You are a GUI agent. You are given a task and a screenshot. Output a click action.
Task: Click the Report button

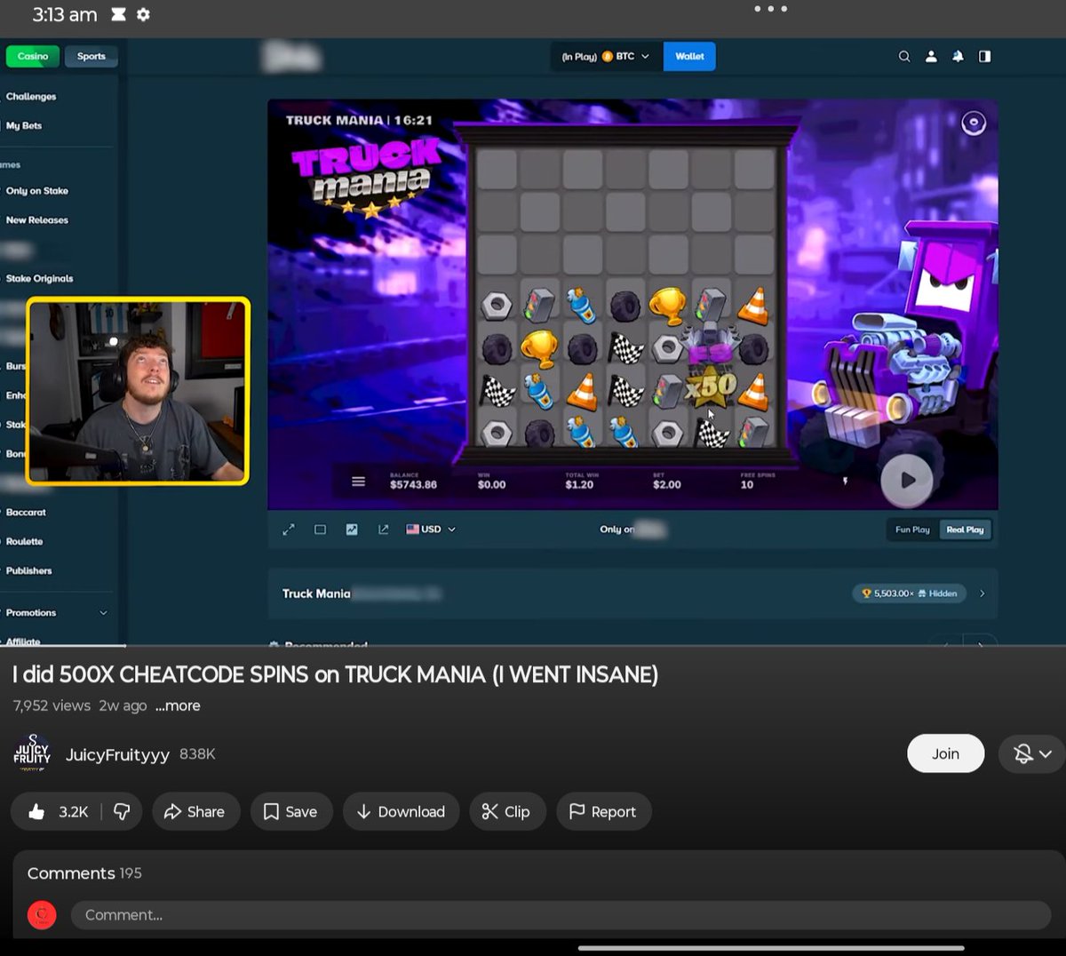603,811
